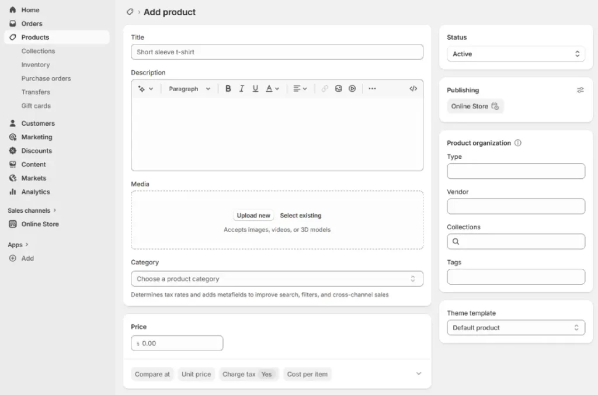
Task: Open Analytics text link in the sidebar
Action: 36,192
